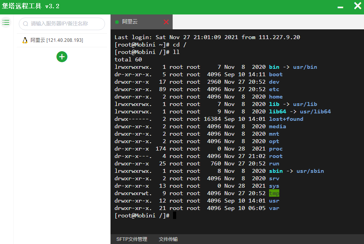
Task: Click the 'etc' directory name
Action: coord(274,89)
